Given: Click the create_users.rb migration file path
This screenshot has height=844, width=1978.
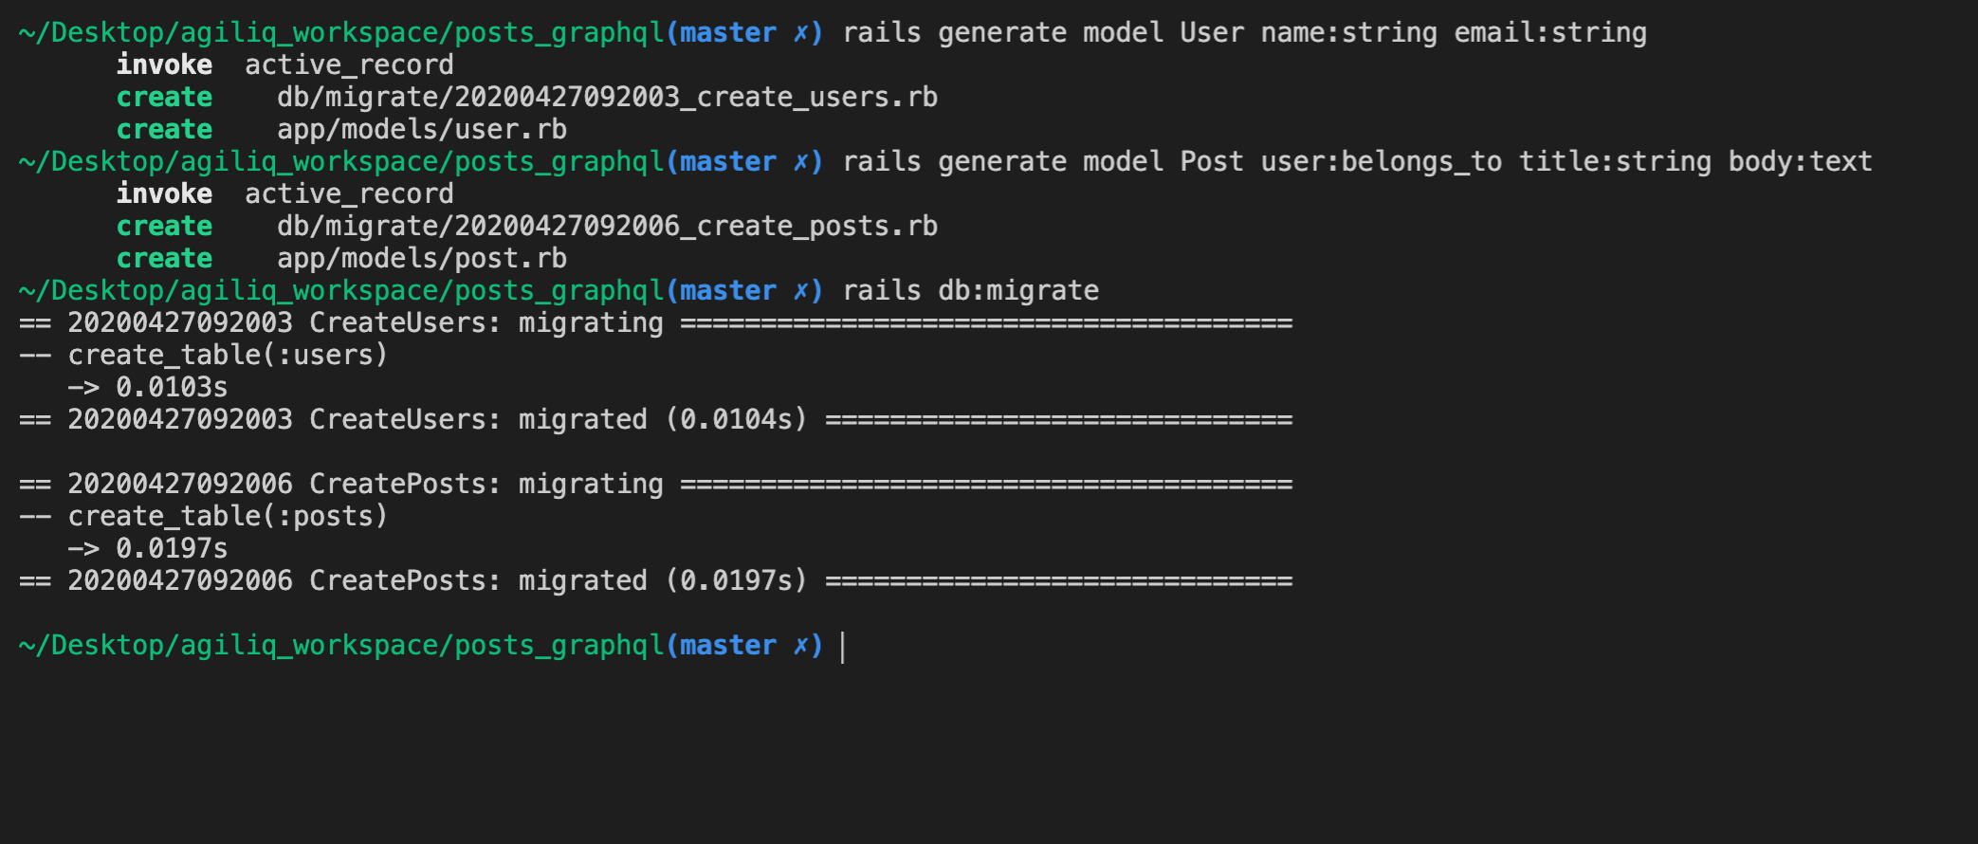Looking at the screenshot, I should point(607,97).
